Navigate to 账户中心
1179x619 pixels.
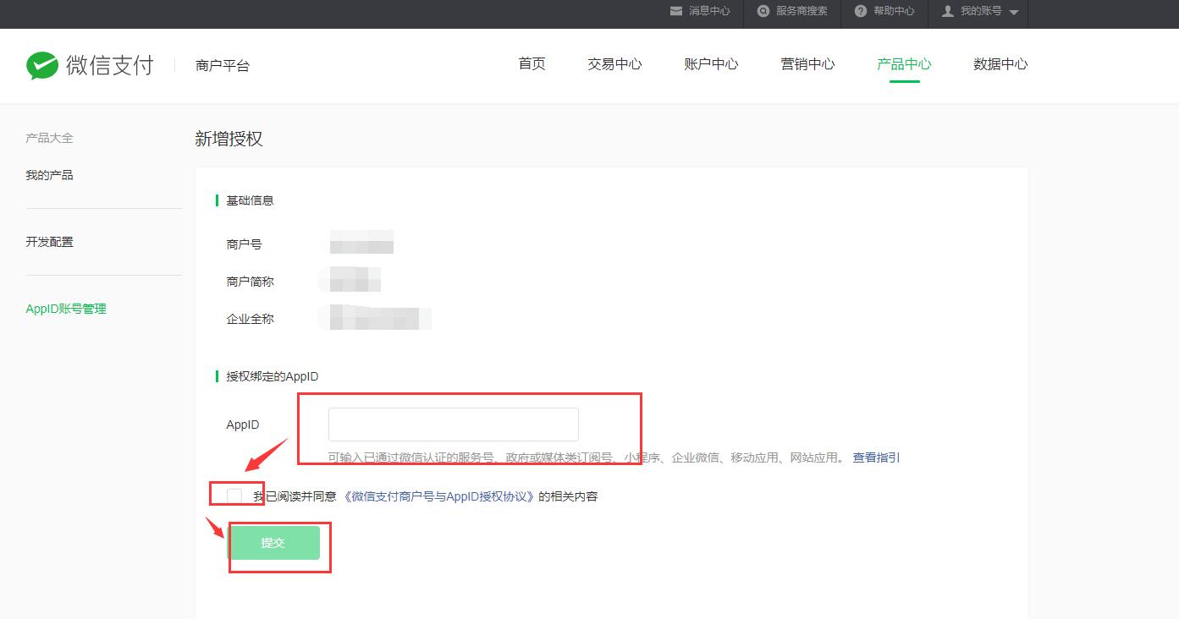pyautogui.click(x=711, y=63)
